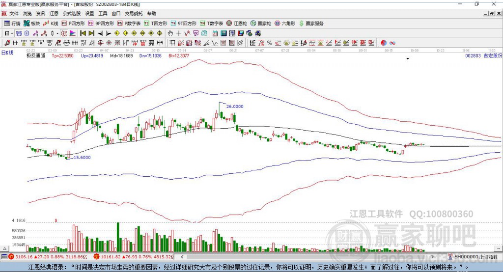The height and width of the screenshot is (272, 503).
Task: Click the black right arrow icon
Action: [x=109, y=33]
